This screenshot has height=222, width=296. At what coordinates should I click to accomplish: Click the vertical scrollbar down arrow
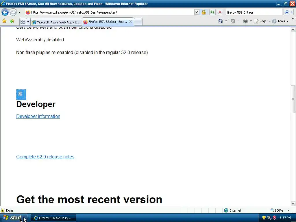pyautogui.click(x=293, y=204)
